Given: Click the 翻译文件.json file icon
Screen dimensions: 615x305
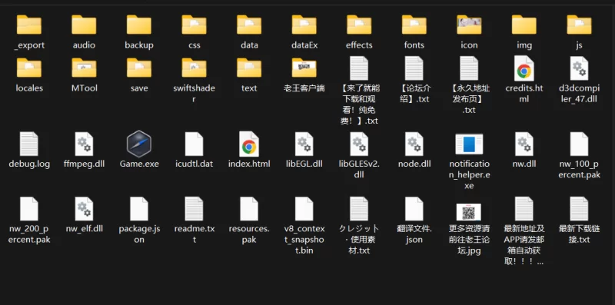Looking at the screenshot, I should tap(414, 208).
